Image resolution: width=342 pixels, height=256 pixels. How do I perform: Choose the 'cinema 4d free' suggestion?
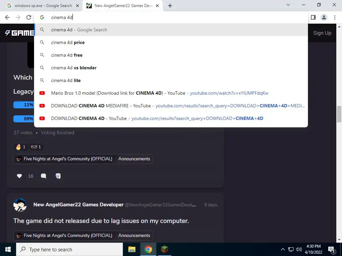tap(171, 55)
